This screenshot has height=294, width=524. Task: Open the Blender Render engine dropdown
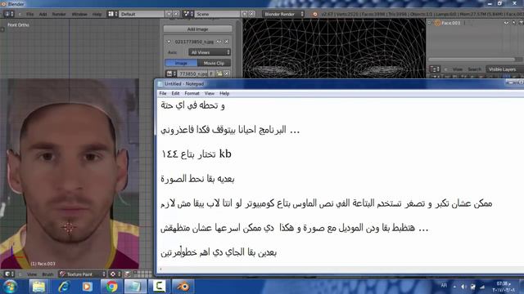283,14
